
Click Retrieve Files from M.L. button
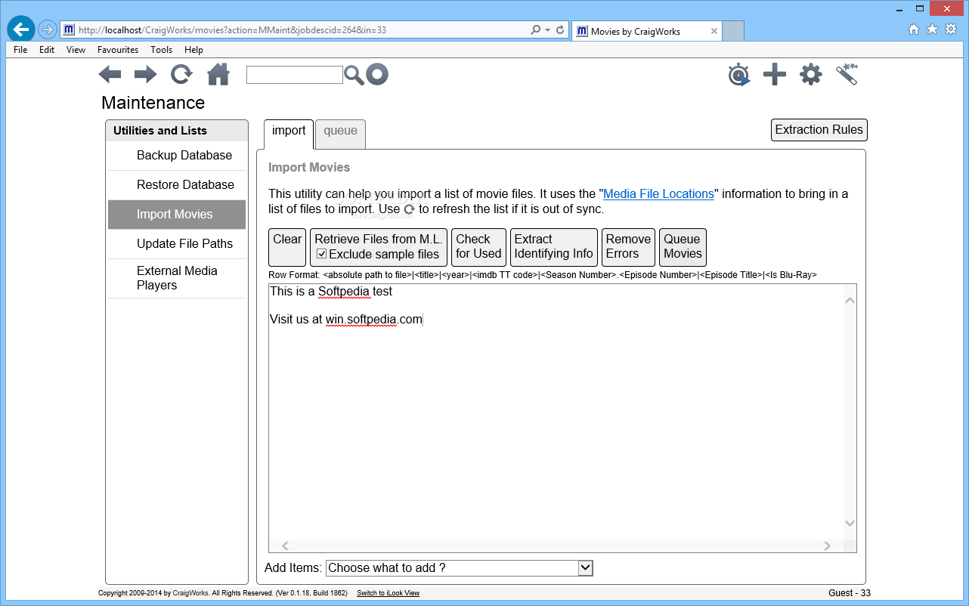(379, 247)
